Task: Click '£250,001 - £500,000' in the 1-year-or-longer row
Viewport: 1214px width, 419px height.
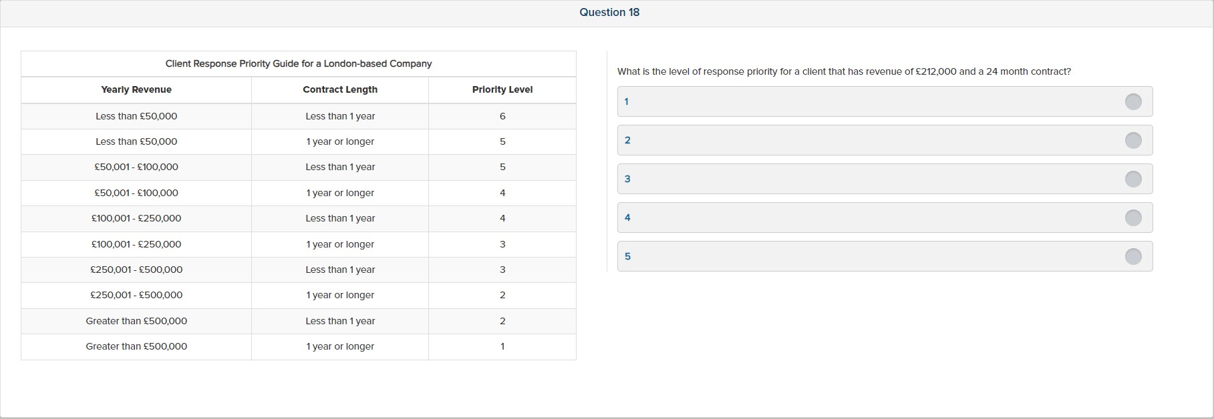Action: pyautogui.click(x=136, y=295)
